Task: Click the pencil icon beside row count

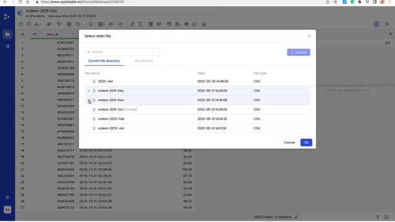Action: [296, 217]
